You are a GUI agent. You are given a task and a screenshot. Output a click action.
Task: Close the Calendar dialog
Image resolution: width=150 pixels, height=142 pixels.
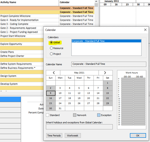tap(145, 30)
